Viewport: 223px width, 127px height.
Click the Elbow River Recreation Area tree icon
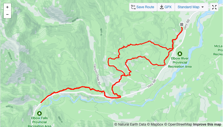click(x=180, y=54)
